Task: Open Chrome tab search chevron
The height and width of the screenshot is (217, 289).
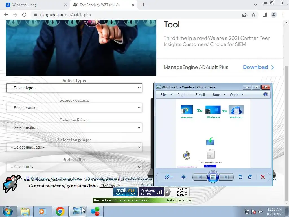Action: pos(255,5)
